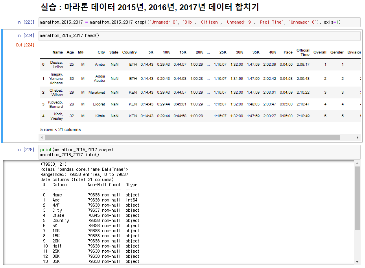The image size is (365, 268).
Task: Click the horizontal scrollbar thumb under table
Action: click(x=192, y=138)
